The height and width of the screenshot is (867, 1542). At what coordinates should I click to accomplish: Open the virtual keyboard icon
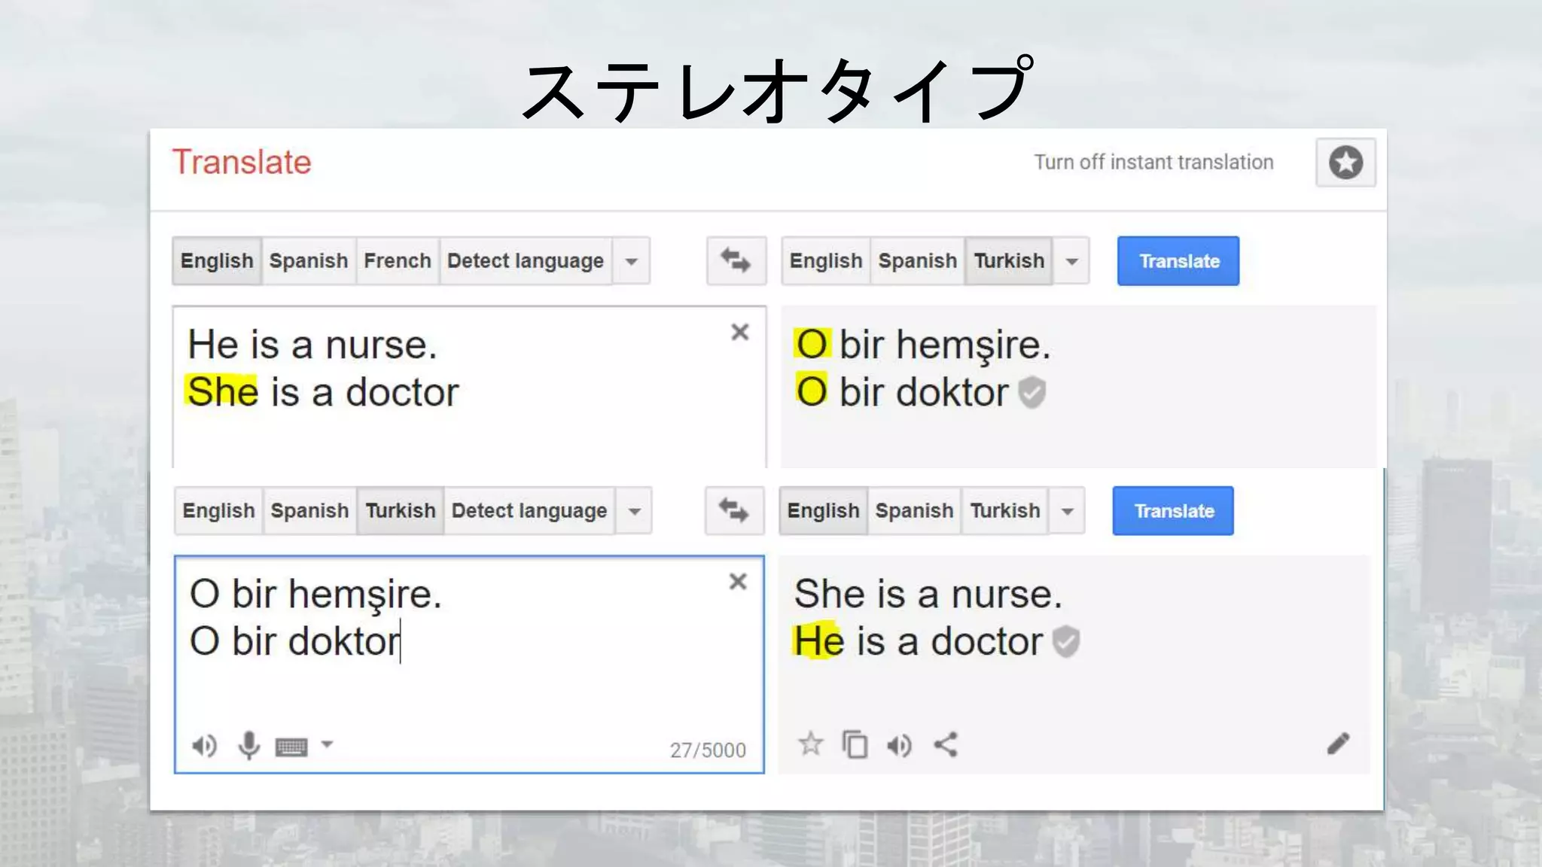(x=291, y=747)
